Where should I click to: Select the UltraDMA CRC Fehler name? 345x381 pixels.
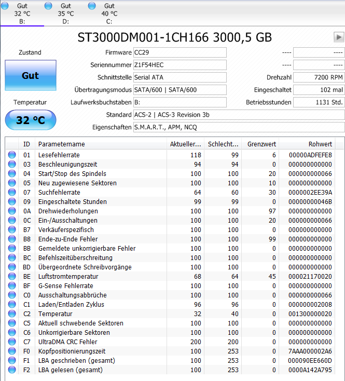[68, 342]
